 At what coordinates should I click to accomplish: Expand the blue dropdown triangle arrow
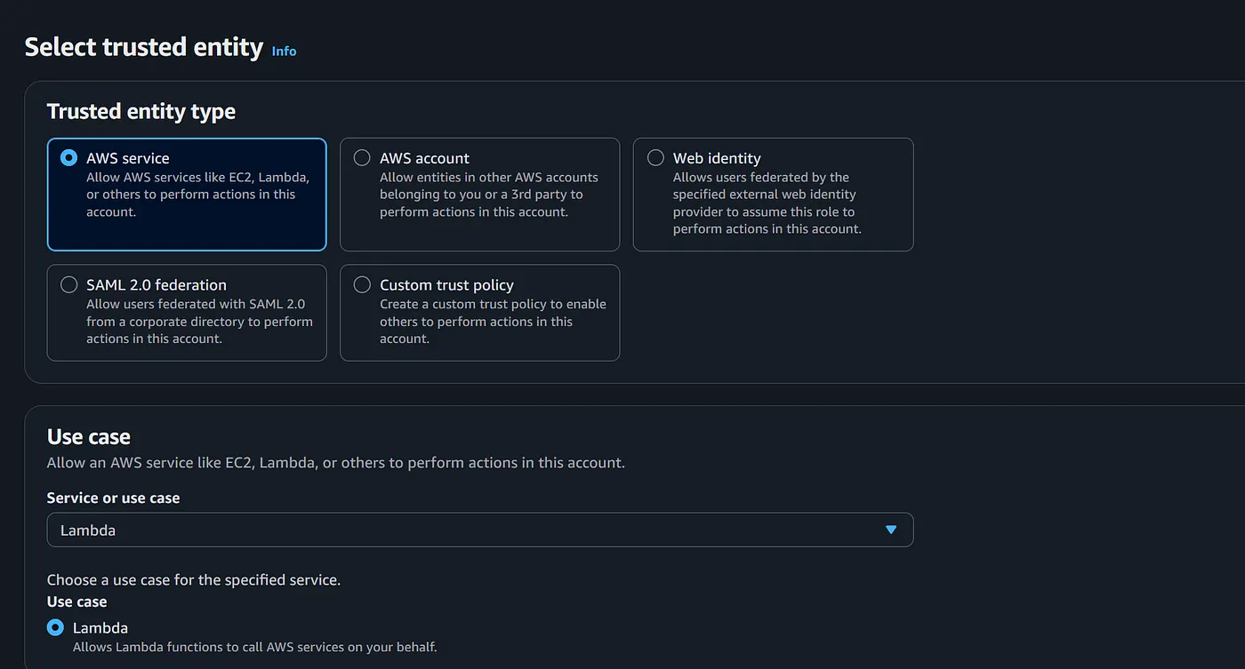(891, 530)
